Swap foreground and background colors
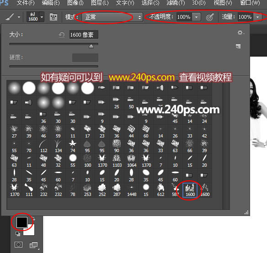This screenshot has height=253, width=267. 33,219
